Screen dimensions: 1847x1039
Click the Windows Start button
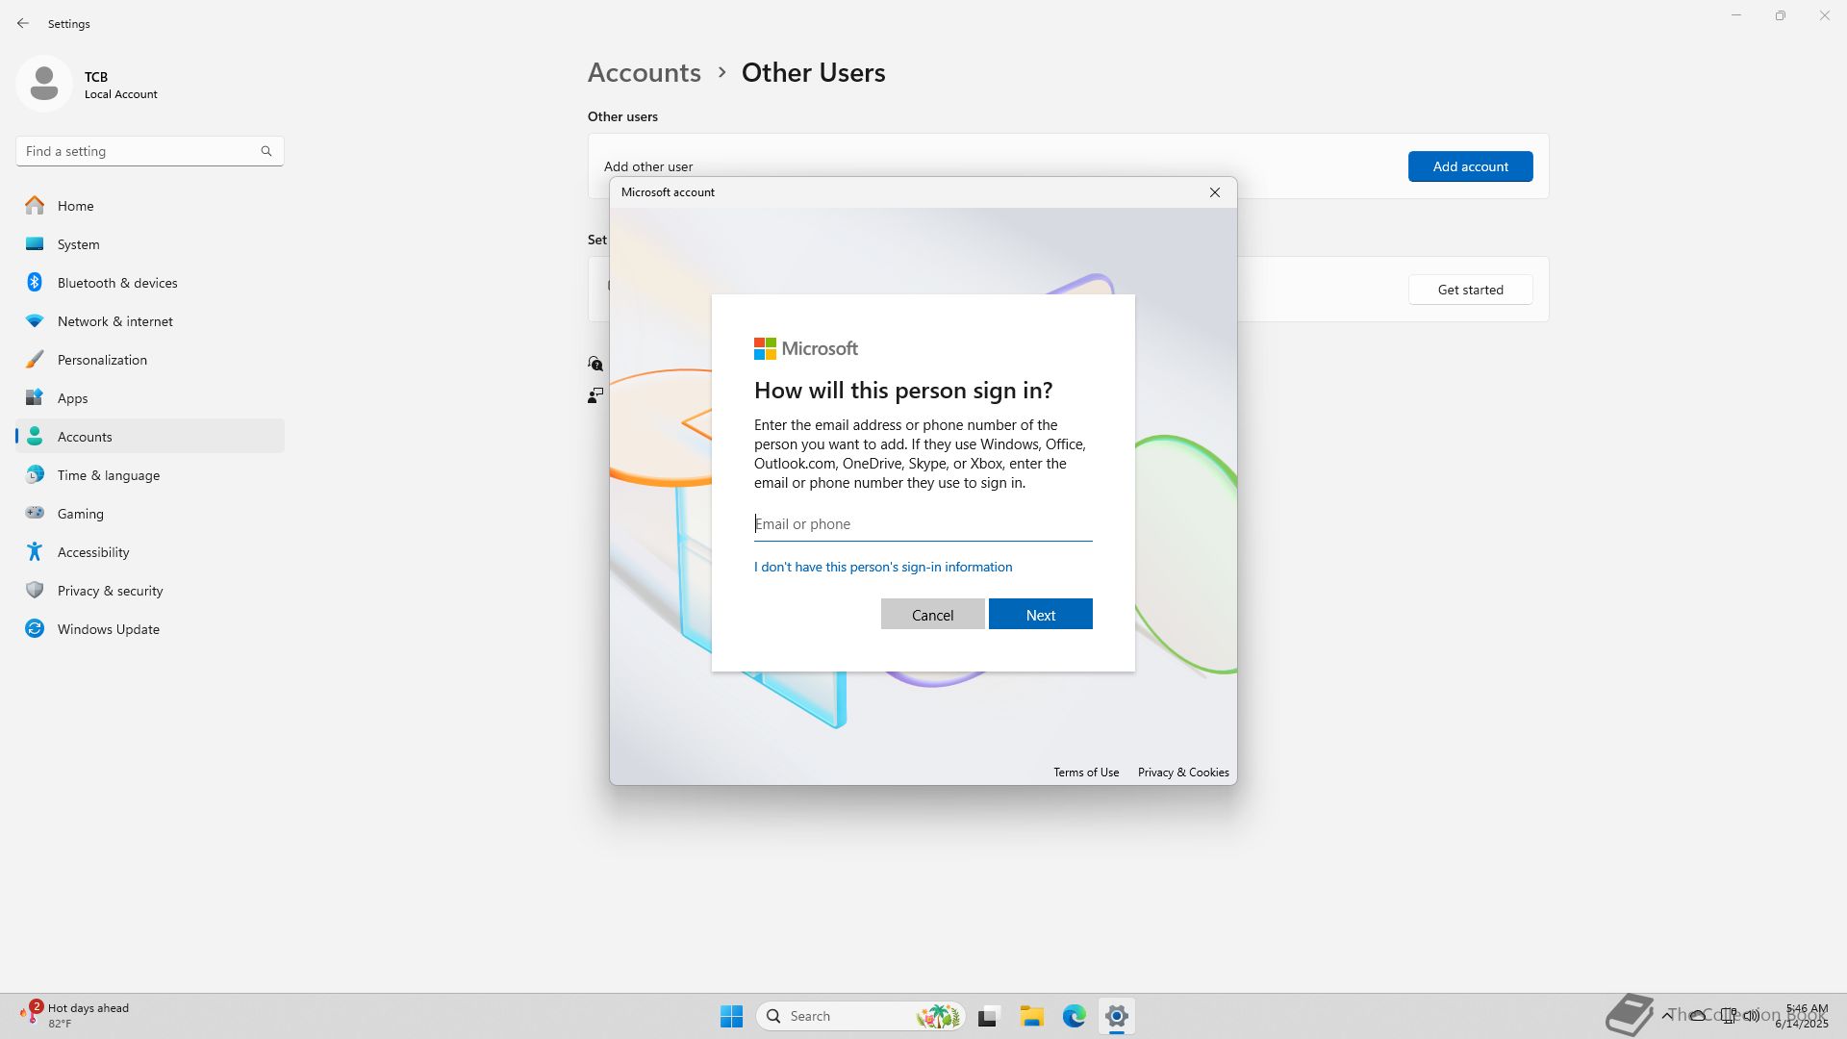coord(731,1016)
